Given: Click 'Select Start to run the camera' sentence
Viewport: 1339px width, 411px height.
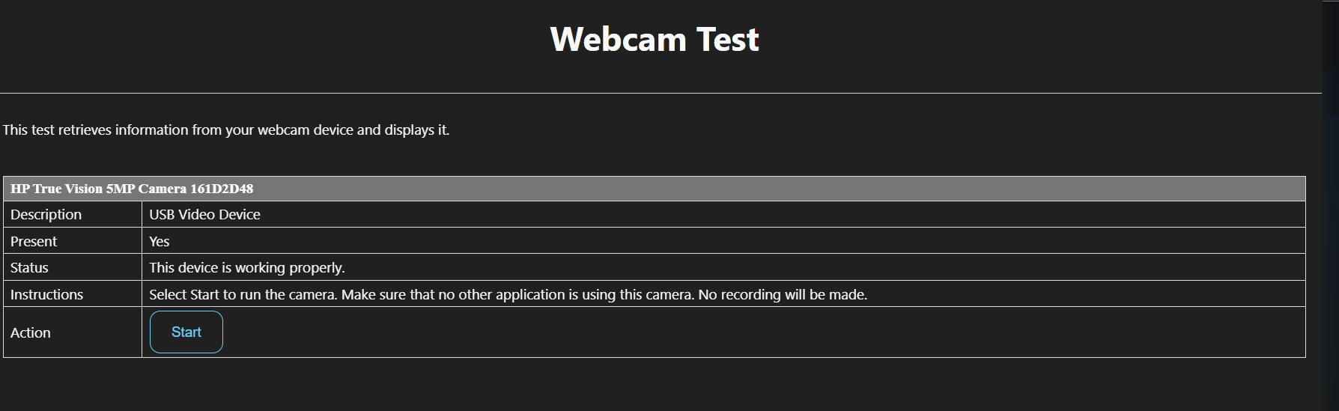Looking at the screenshot, I should 243,295.
